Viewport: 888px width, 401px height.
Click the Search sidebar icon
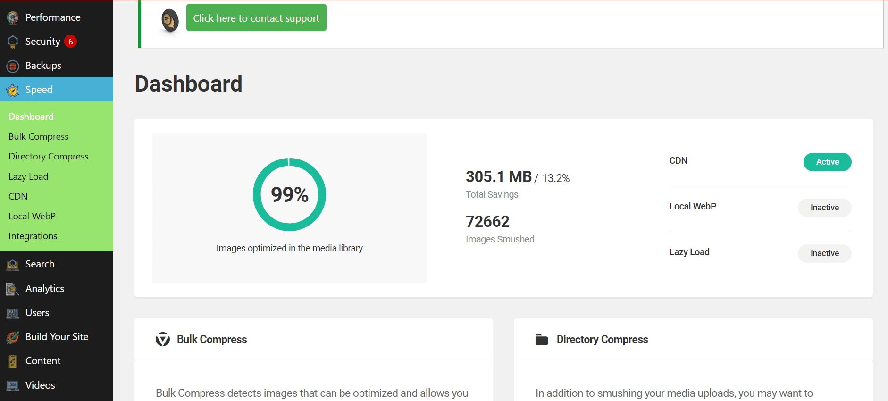click(x=13, y=265)
